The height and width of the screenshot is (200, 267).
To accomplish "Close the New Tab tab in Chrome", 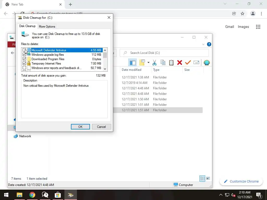I will point(60,4).
